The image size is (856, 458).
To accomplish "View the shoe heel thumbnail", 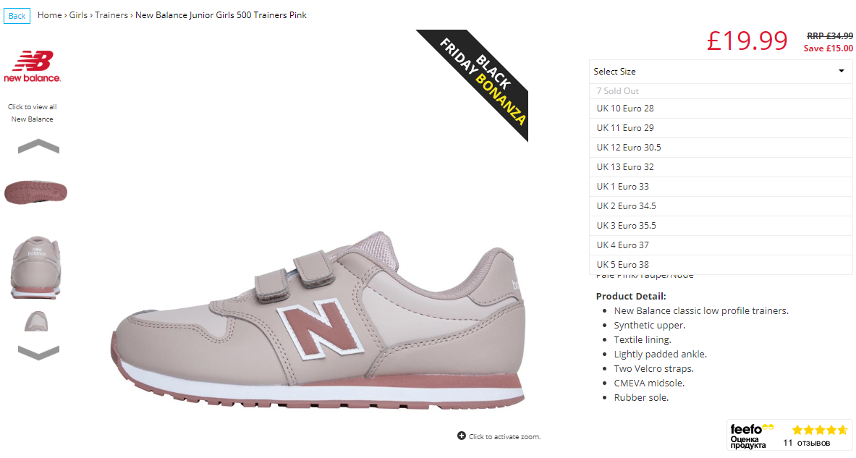I will pos(36,268).
